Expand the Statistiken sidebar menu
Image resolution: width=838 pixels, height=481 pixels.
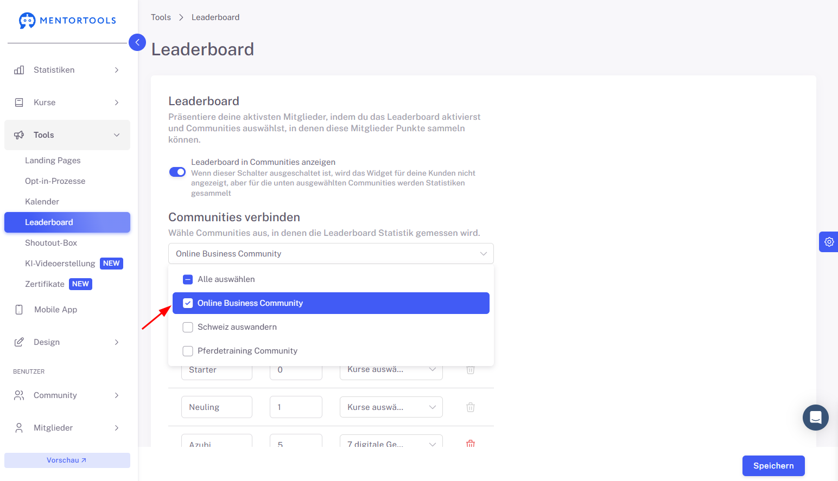(67, 70)
